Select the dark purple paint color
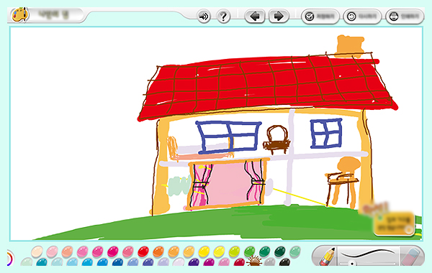This screenshot has height=273, width=432. [x=194, y=262]
